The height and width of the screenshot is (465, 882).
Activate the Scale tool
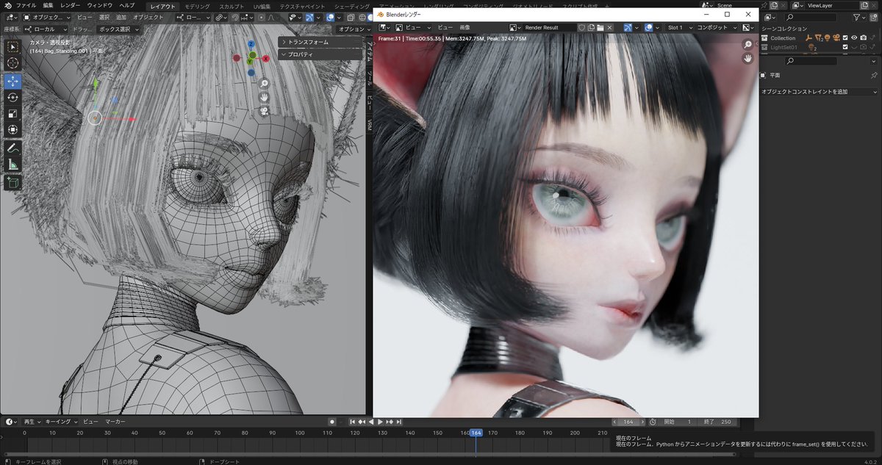(12, 113)
